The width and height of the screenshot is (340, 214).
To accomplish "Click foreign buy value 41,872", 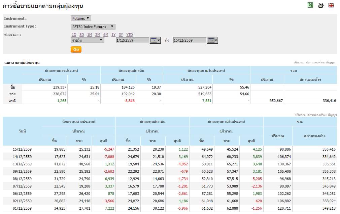I will [60, 164].
